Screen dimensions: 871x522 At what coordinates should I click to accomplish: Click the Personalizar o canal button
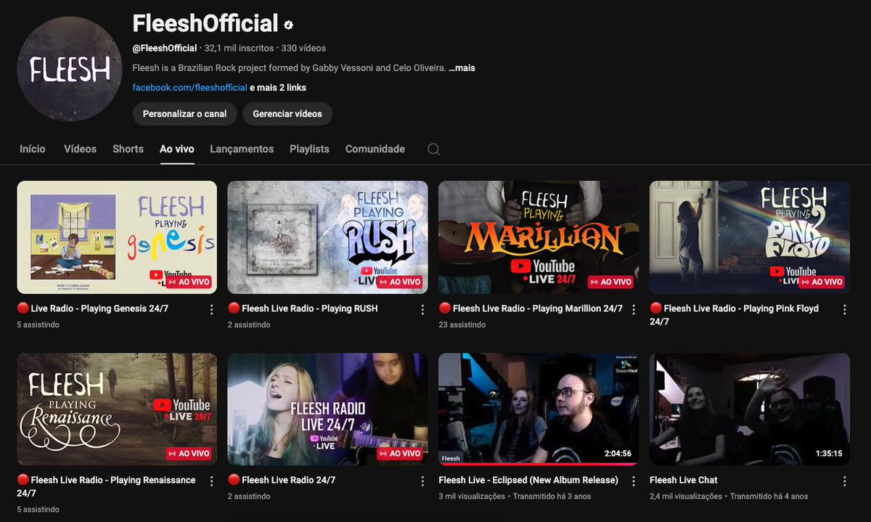(184, 114)
